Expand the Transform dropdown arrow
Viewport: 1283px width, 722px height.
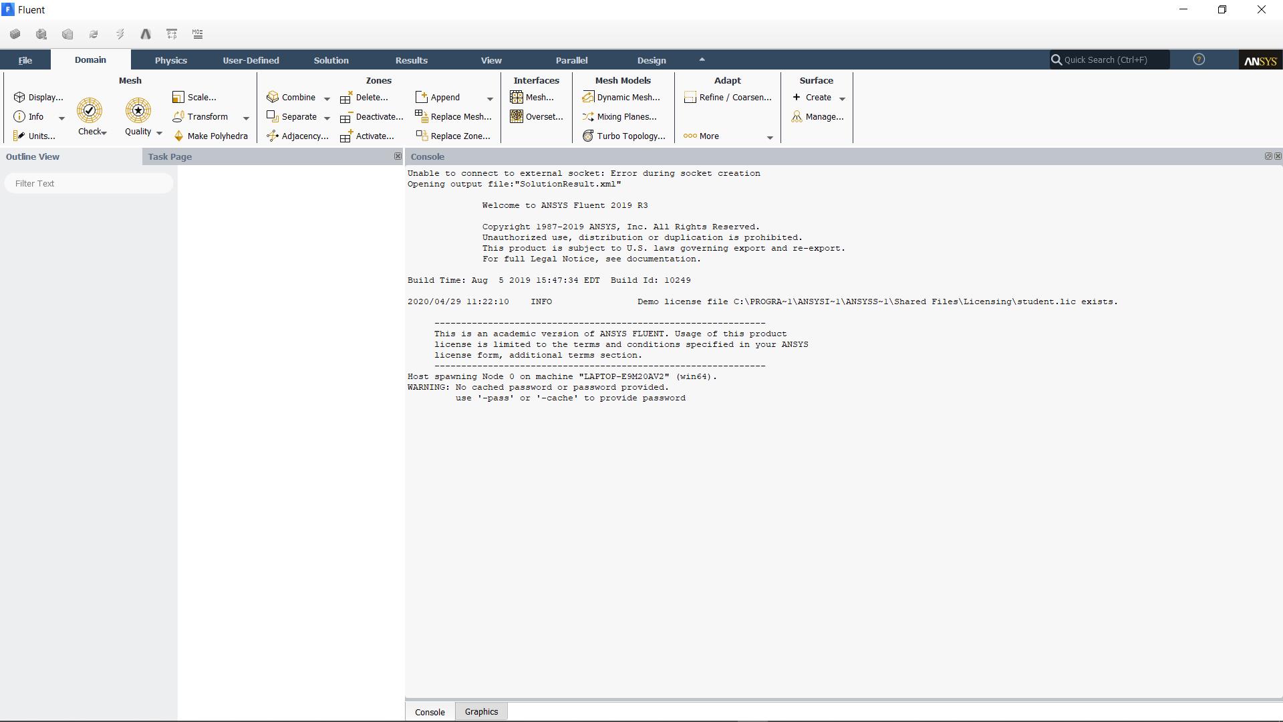click(246, 118)
